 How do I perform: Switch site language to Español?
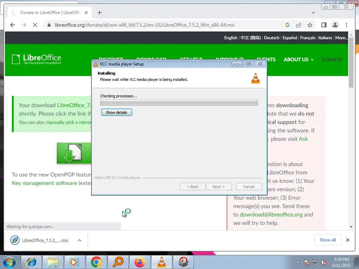290,38
